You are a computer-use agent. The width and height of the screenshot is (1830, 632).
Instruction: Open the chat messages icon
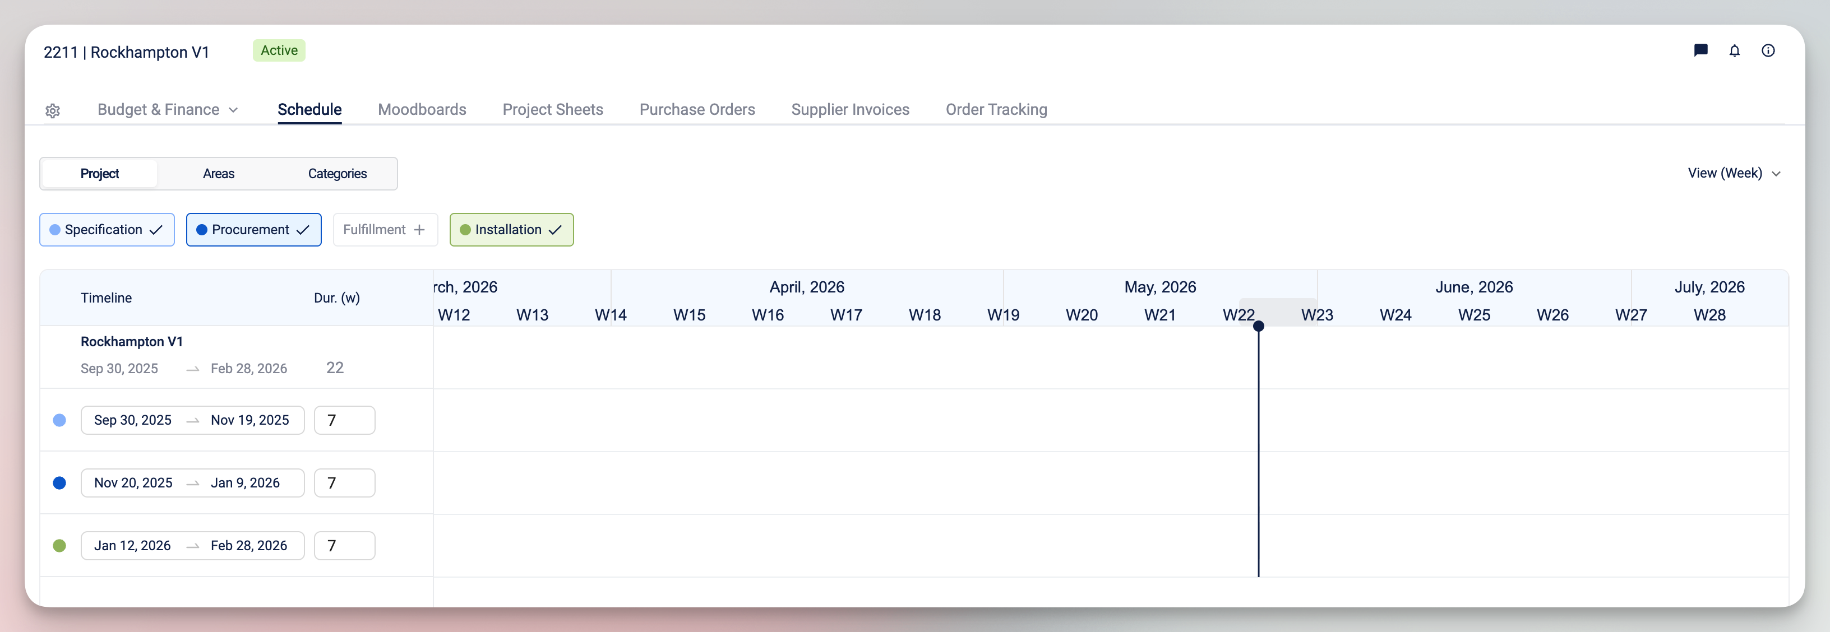tap(1700, 50)
